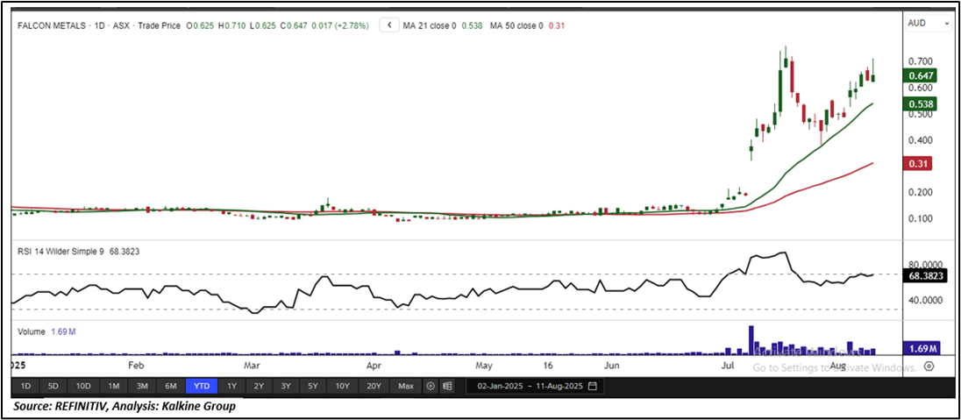Image resolution: width=961 pixels, height=420 pixels.
Task: Click the price scale settings icon at bottom-right
Action: [929, 367]
